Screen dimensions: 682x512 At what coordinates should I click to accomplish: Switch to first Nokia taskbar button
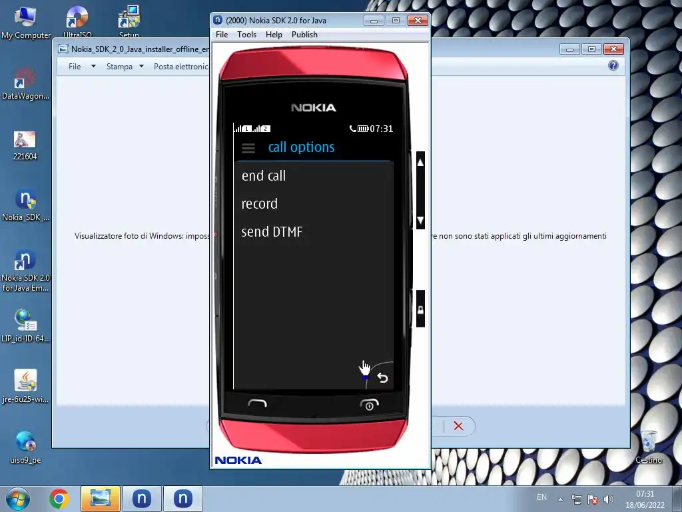pos(142,499)
